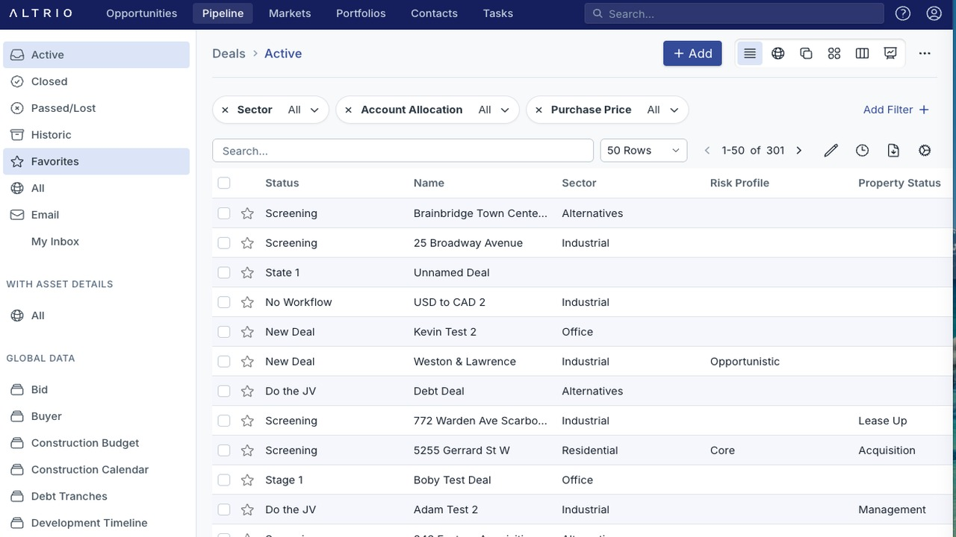Click the Add button
This screenshot has width=956, height=537.
tap(692, 54)
